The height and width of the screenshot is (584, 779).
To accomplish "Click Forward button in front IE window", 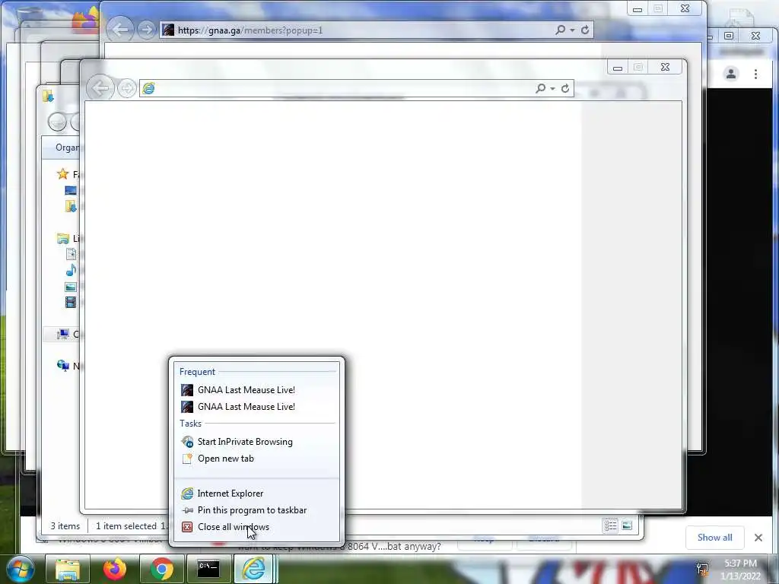I will [x=127, y=88].
